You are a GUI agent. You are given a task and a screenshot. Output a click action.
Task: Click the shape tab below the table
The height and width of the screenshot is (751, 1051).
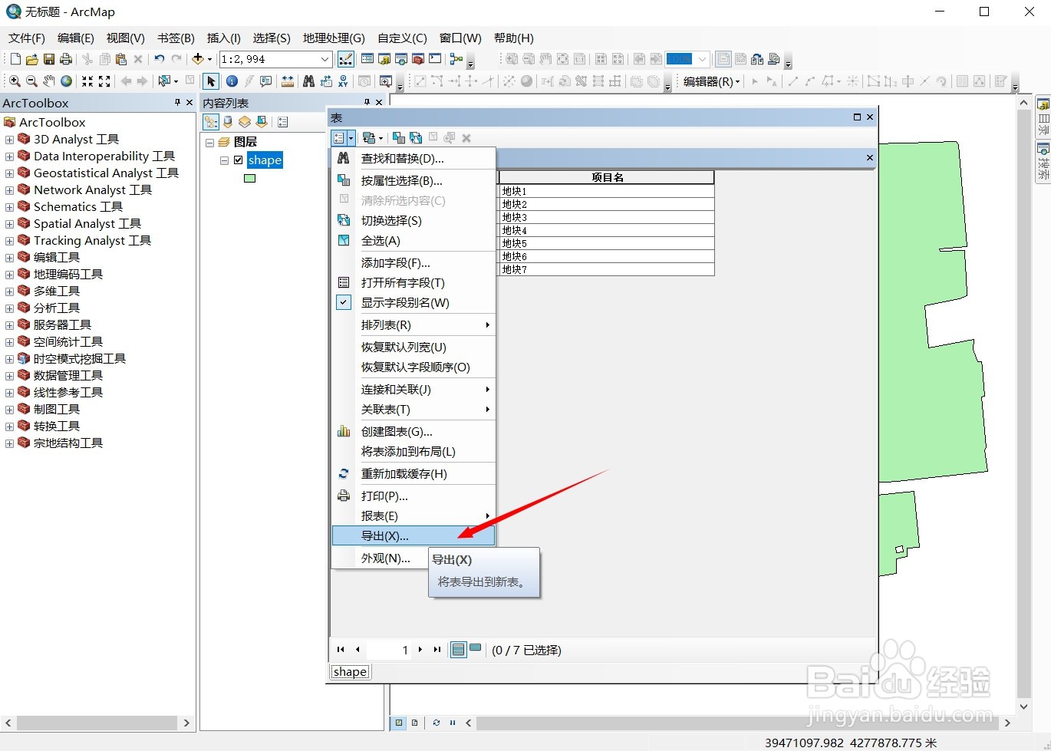349,671
